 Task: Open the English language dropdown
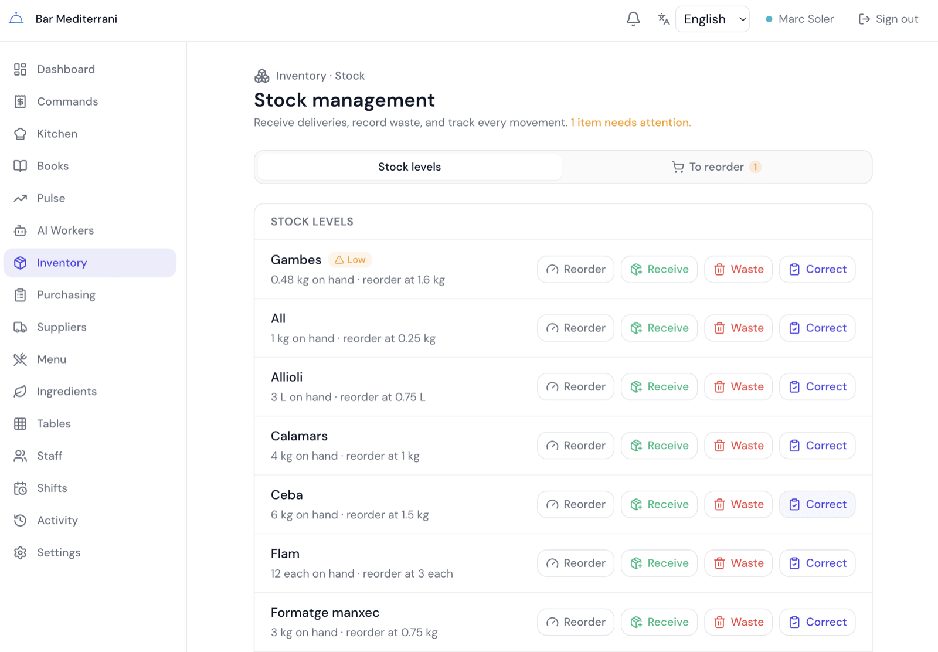coord(712,19)
